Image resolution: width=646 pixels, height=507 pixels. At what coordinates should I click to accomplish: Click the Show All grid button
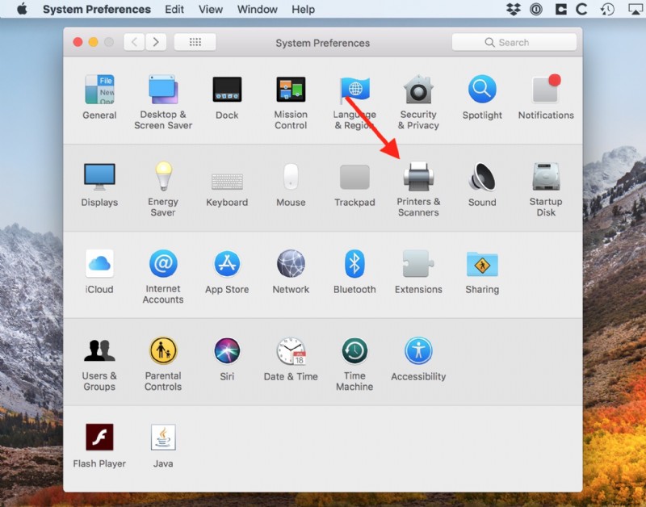click(195, 42)
